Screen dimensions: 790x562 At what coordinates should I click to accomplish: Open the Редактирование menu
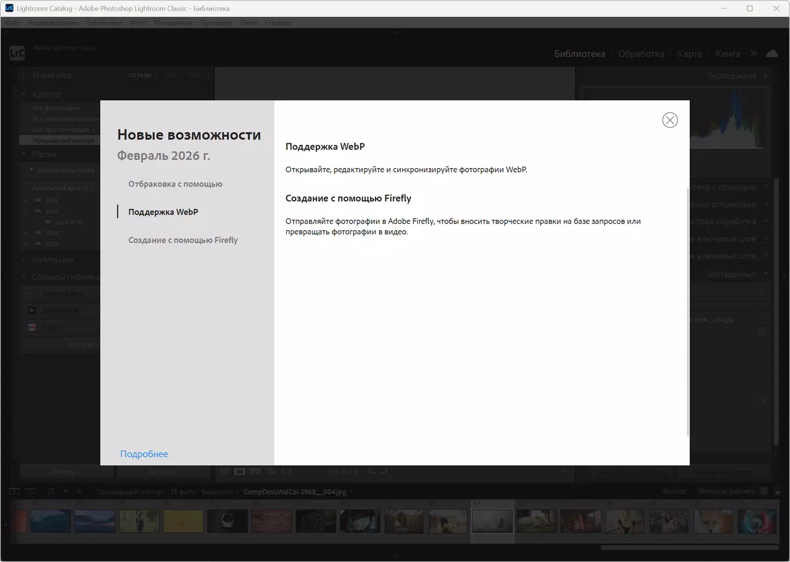click(x=53, y=23)
